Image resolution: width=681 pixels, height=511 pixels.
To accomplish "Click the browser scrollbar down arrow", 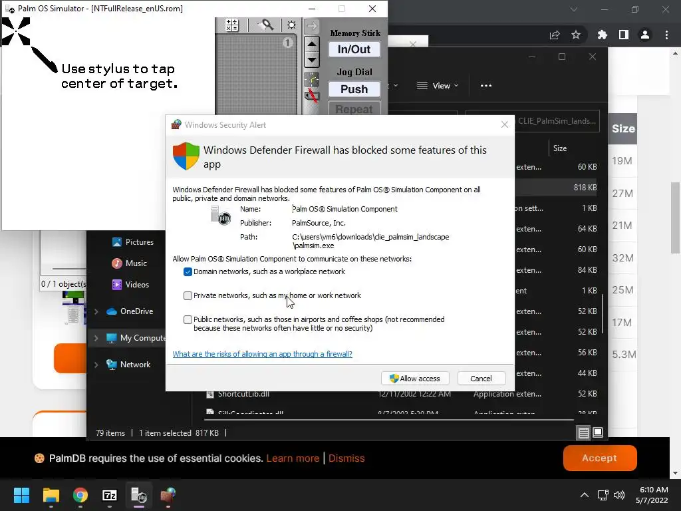I will 675,473.
